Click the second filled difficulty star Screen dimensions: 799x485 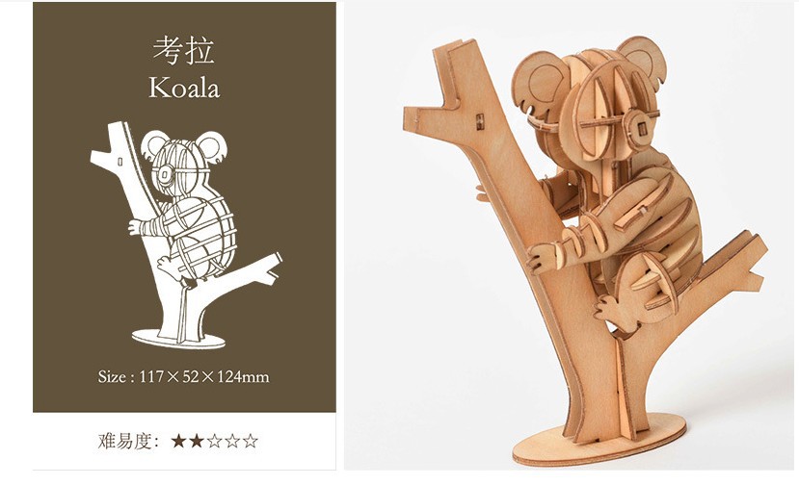click(x=197, y=441)
